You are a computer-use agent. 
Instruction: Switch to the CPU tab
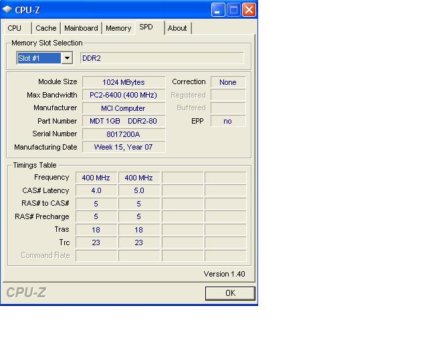click(x=17, y=28)
